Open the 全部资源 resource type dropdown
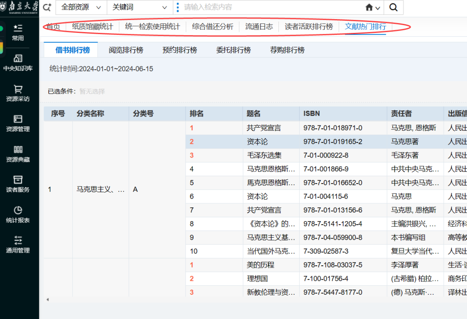This screenshot has height=319, width=467. pyautogui.click(x=80, y=7)
